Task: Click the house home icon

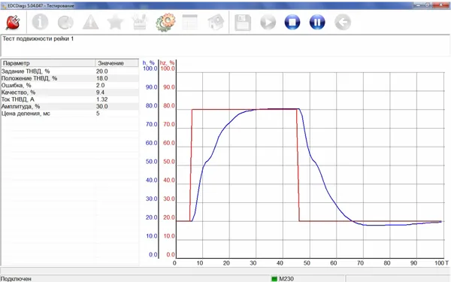Action: coord(216,22)
